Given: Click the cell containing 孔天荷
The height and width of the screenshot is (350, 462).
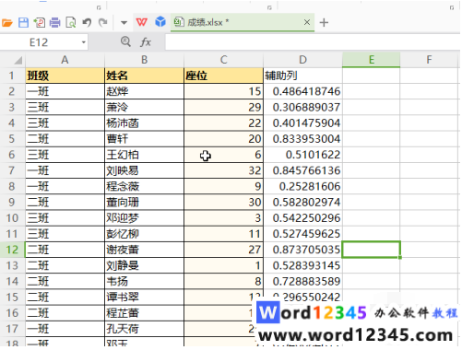Looking at the screenshot, I should click(x=144, y=329).
